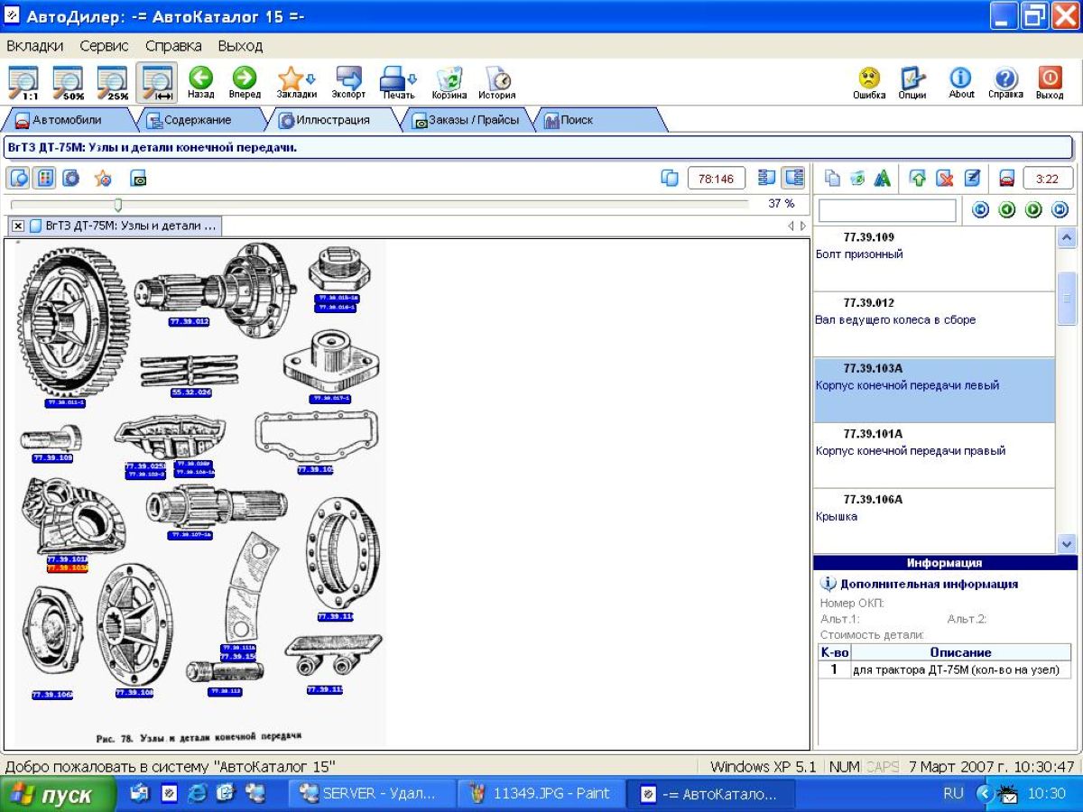Set zoom to 1:1 scale
1083x812 pixels.
pyautogui.click(x=24, y=81)
